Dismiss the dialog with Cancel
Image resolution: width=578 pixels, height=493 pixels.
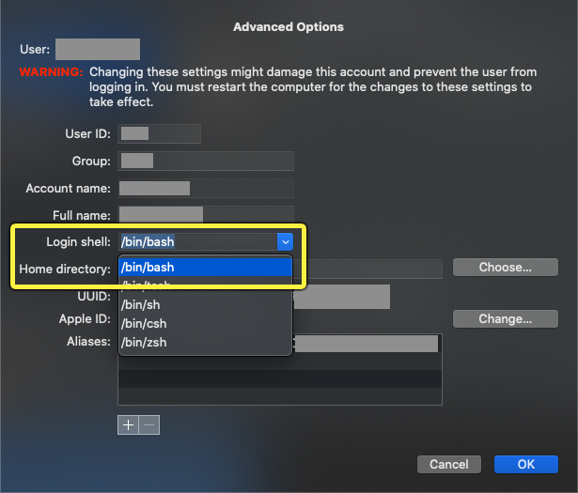click(x=449, y=464)
